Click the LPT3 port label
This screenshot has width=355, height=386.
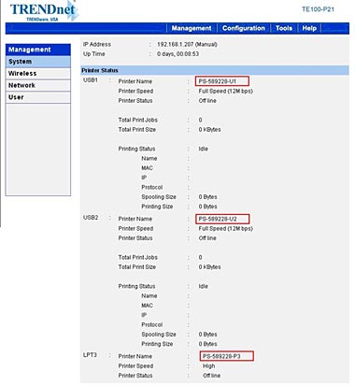tap(90, 355)
